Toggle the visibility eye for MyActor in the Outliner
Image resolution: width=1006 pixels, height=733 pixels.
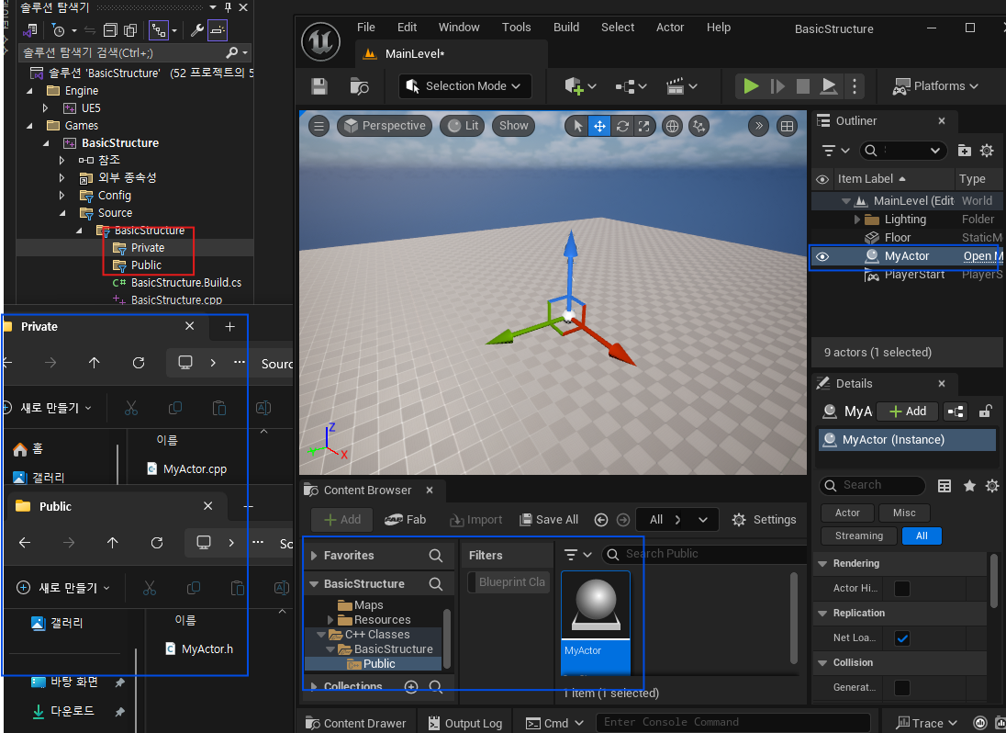click(822, 257)
